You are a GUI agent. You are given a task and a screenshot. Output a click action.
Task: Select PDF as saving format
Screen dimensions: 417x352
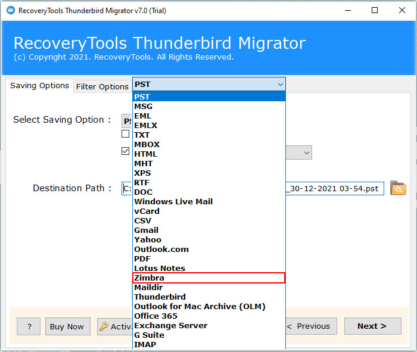208,259
